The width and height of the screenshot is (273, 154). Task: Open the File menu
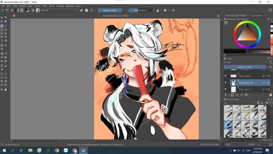click(3, 6)
